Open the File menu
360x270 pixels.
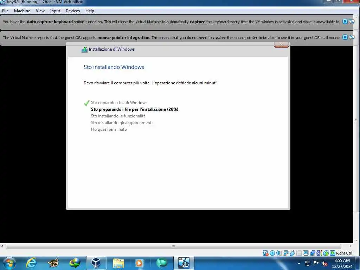(x=5, y=11)
